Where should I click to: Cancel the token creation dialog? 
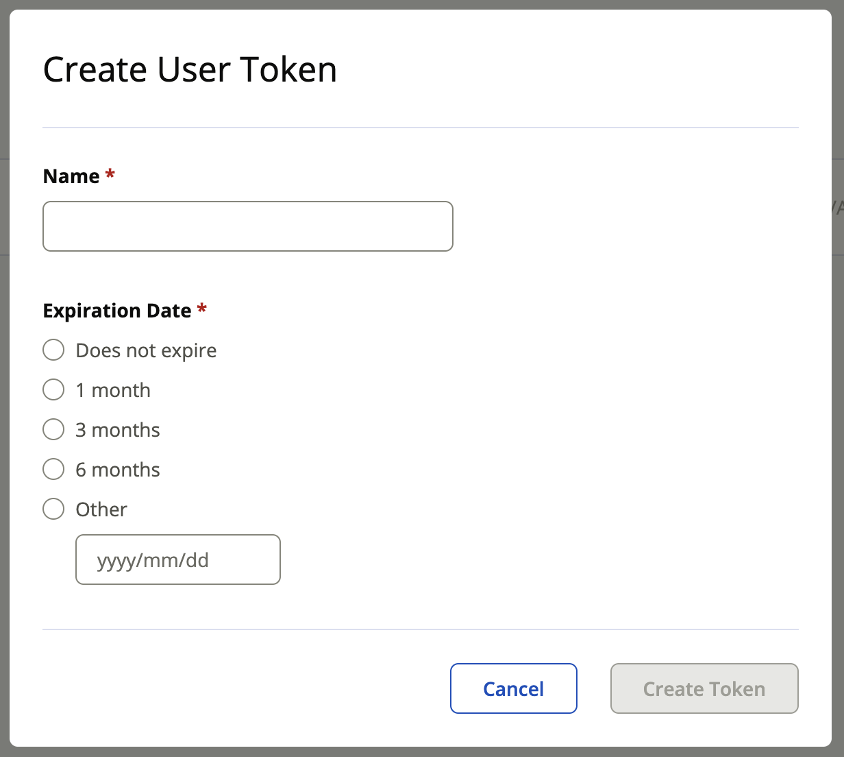tap(513, 688)
